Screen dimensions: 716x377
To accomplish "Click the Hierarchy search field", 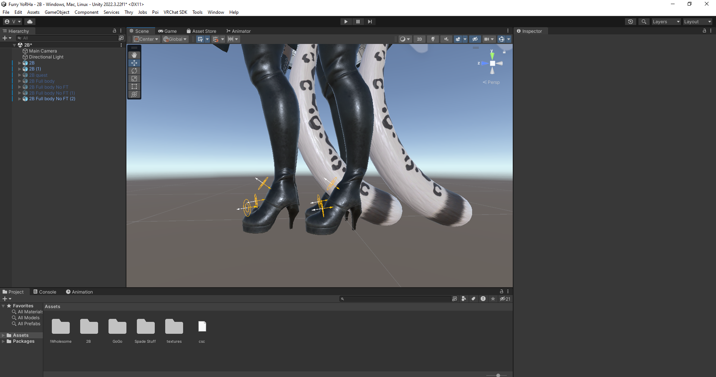I will point(67,38).
